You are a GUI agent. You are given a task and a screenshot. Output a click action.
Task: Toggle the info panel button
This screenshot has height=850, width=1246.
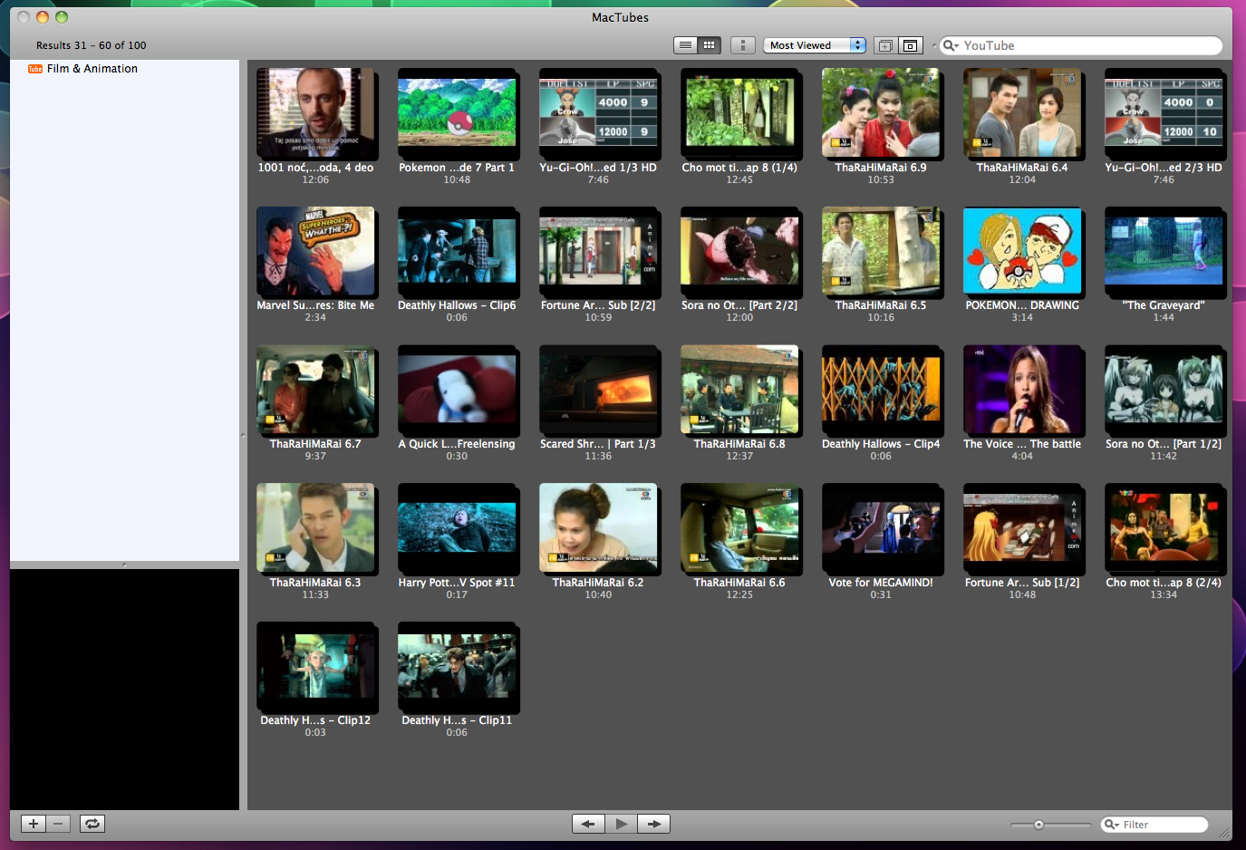743,45
